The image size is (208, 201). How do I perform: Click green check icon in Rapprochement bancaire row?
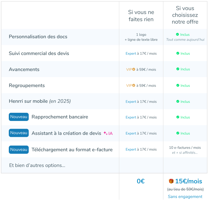coord(178,117)
